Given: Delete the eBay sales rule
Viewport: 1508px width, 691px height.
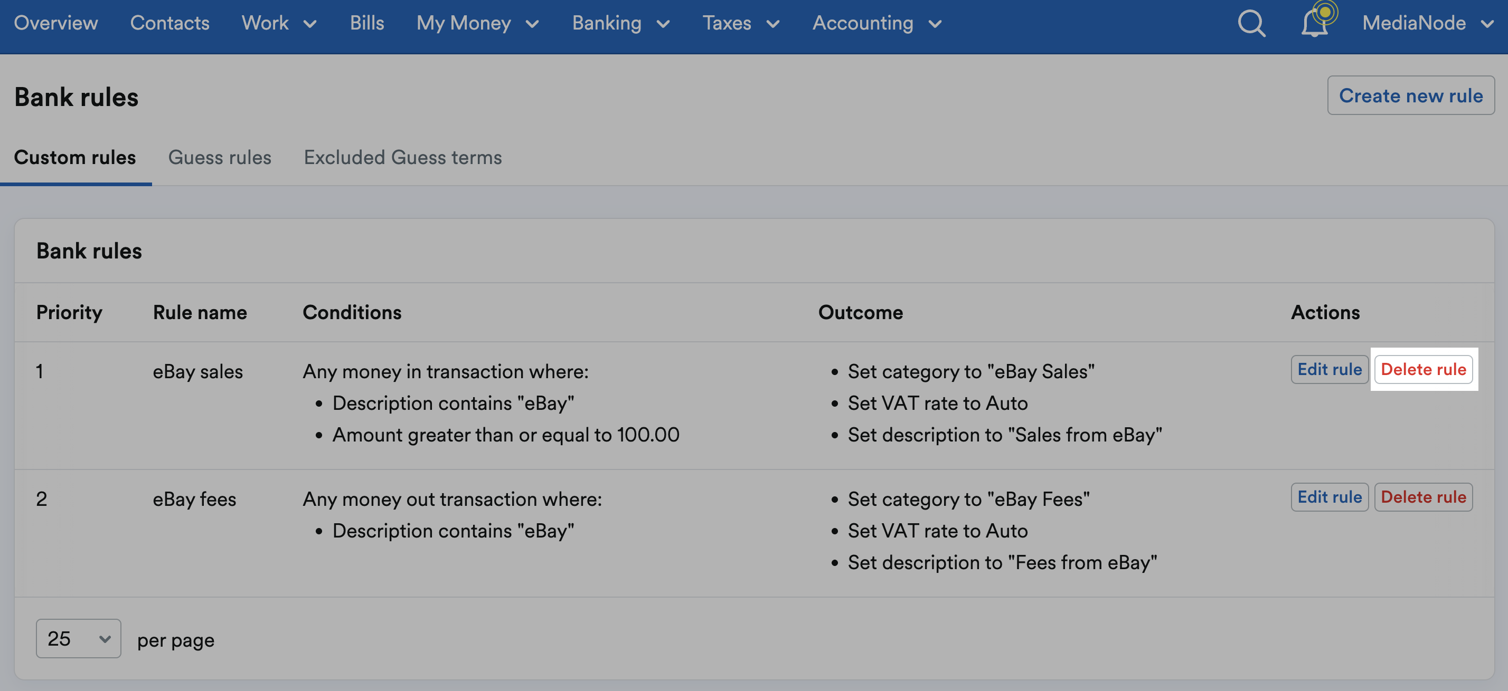Looking at the screenshot, I should pos(1423,369).
